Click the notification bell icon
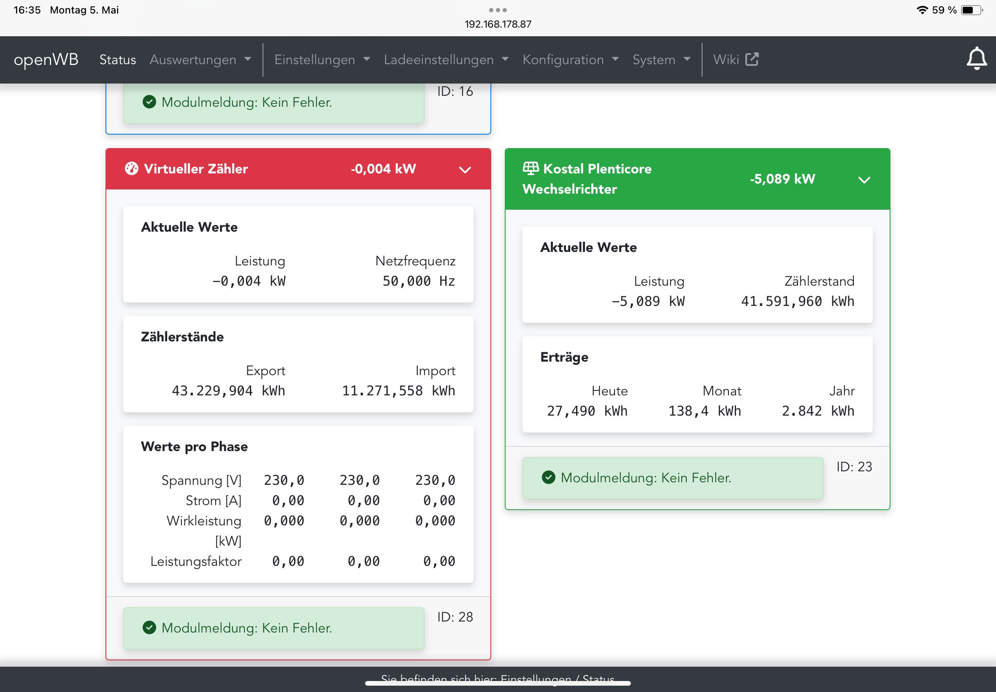 click(976, 59)
